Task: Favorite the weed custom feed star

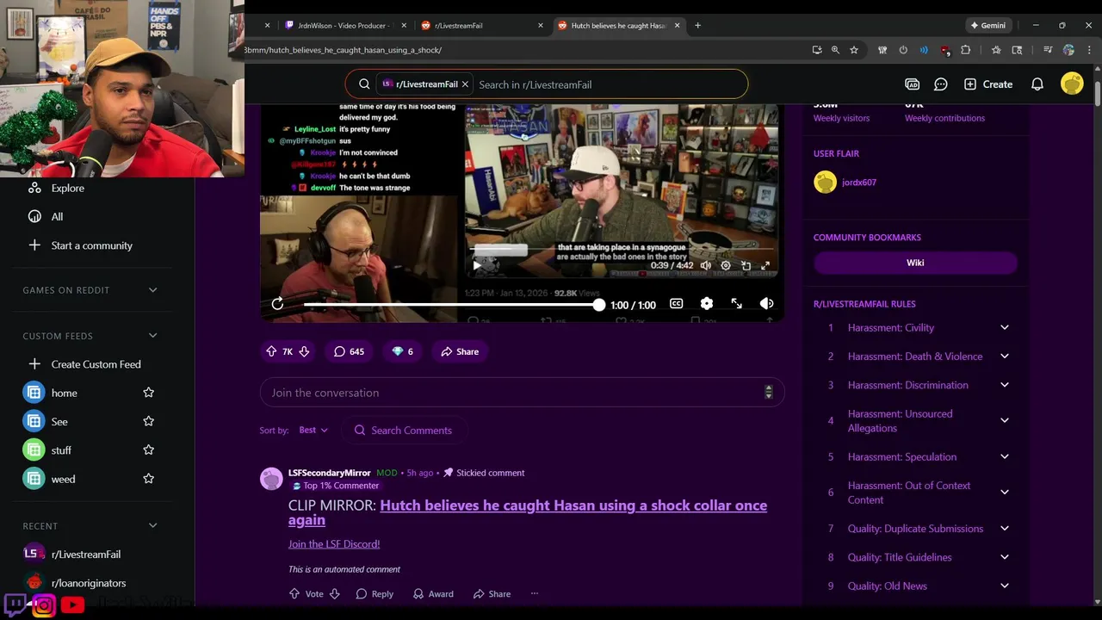Action: point(148,479)
